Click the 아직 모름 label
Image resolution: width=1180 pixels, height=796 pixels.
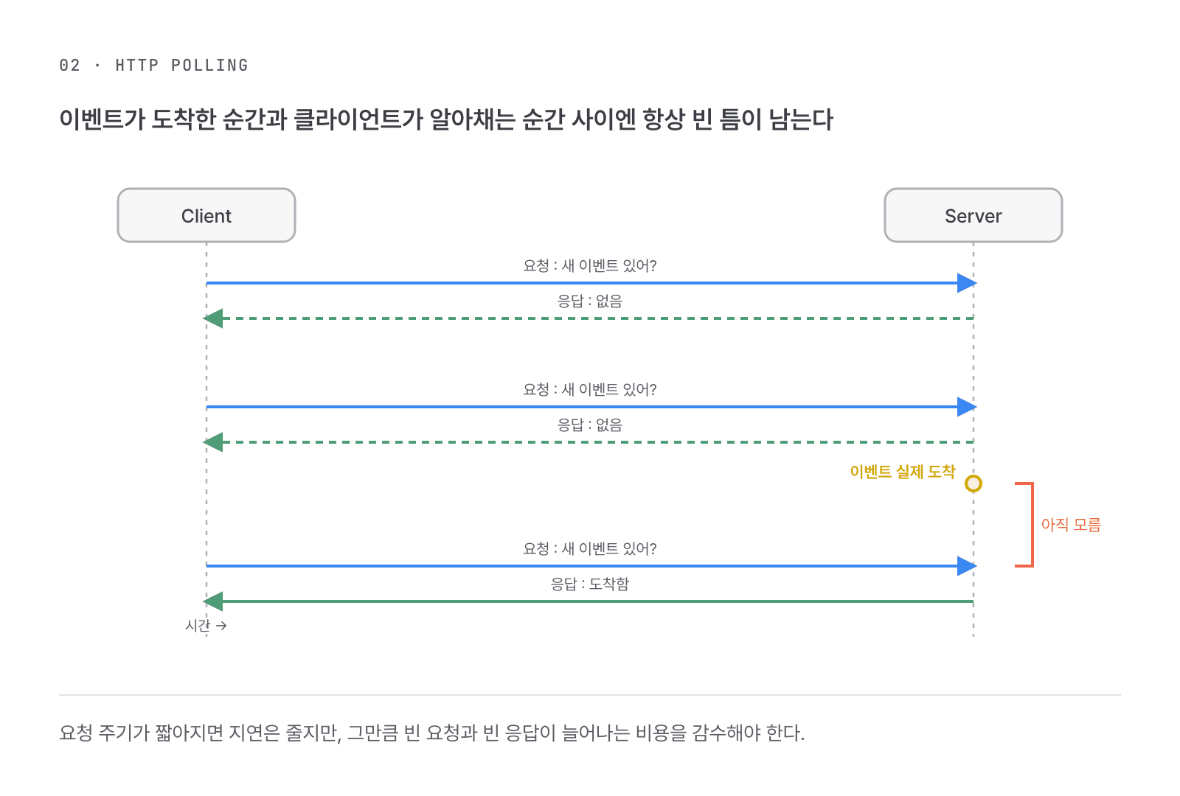(x=1071, y=525)
